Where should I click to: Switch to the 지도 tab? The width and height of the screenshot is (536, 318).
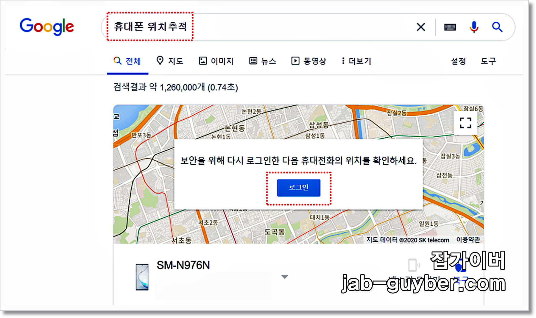[x=170, y=61]
